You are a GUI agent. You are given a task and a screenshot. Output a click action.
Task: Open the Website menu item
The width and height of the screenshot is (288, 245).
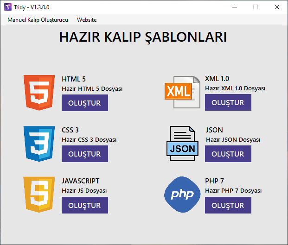[87, 20]
